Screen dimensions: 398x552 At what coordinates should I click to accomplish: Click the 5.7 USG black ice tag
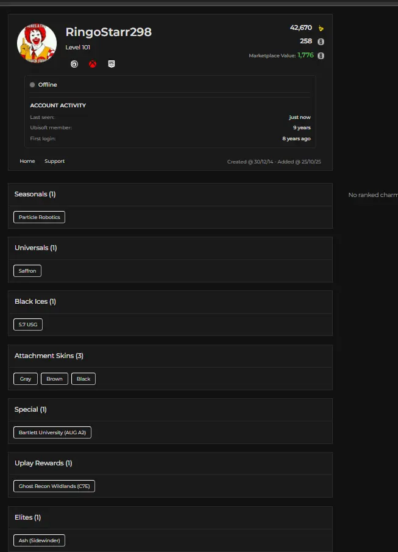click(28, 324)
